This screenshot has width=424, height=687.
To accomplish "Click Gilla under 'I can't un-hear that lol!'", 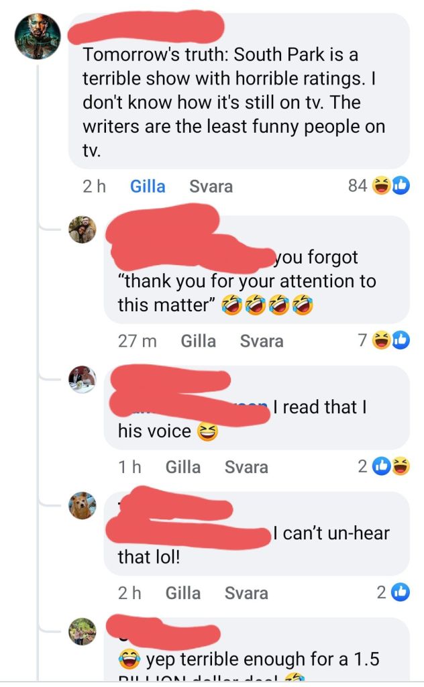I will (x=182, y=593).
